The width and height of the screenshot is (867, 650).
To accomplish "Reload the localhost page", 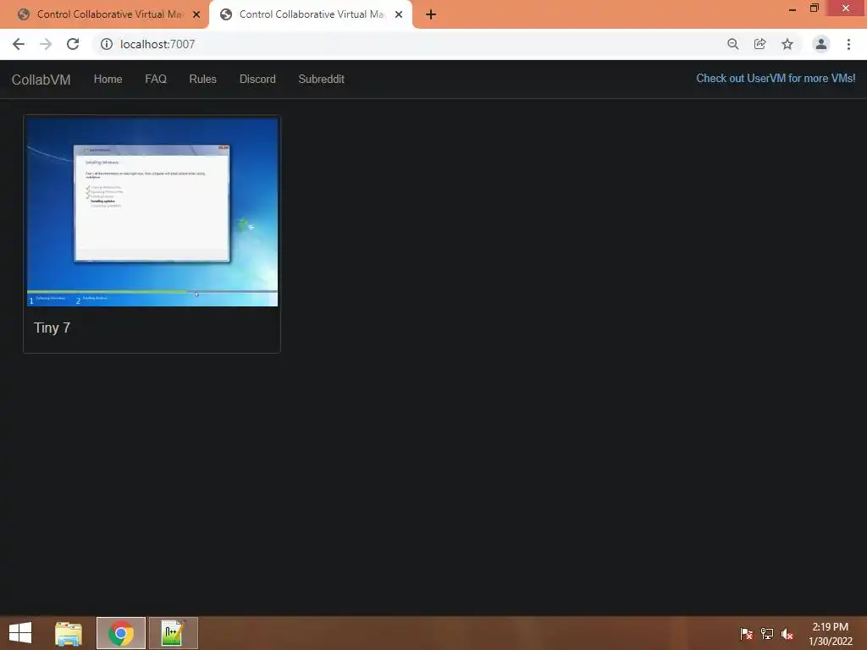I will pyautogui.click(x=73, y=44).
